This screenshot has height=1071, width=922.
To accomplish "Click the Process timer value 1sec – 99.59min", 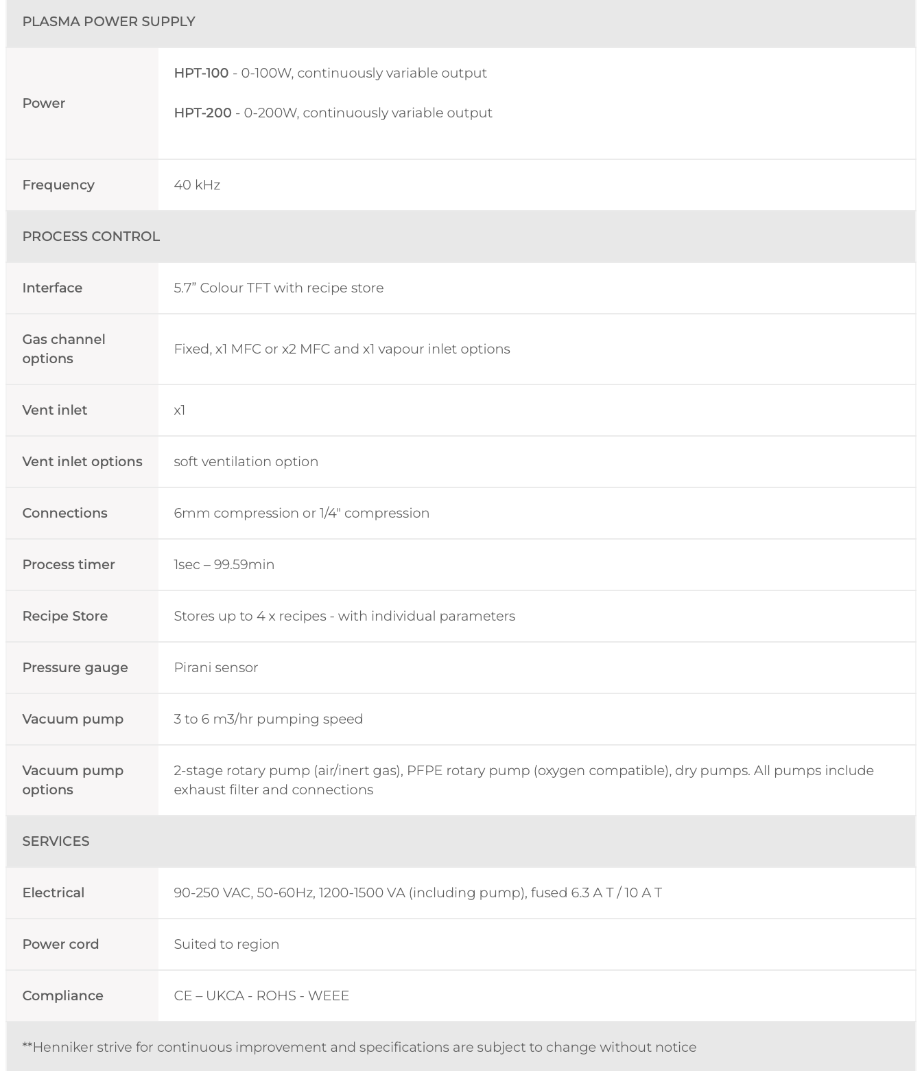I will point(224,564).
